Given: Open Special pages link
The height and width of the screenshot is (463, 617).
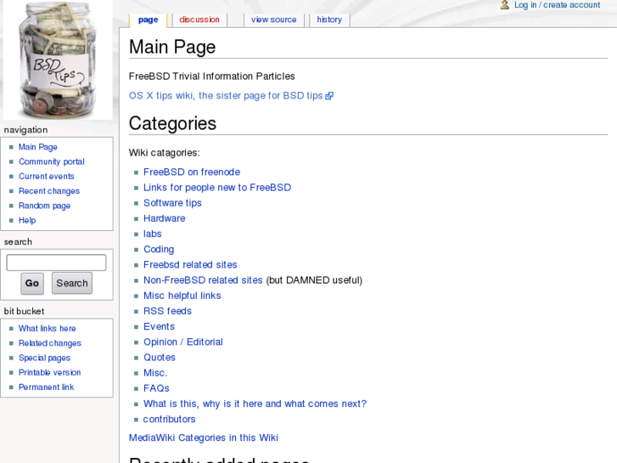Looking at the screenshot, I should [44, 358].
